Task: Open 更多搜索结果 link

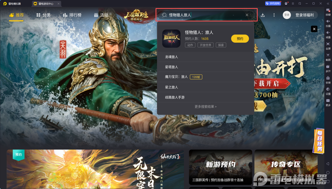Action: (206, 107)
